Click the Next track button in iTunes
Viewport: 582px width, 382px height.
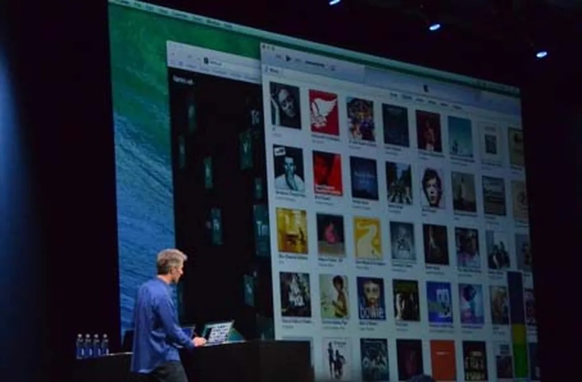[298, 59]
